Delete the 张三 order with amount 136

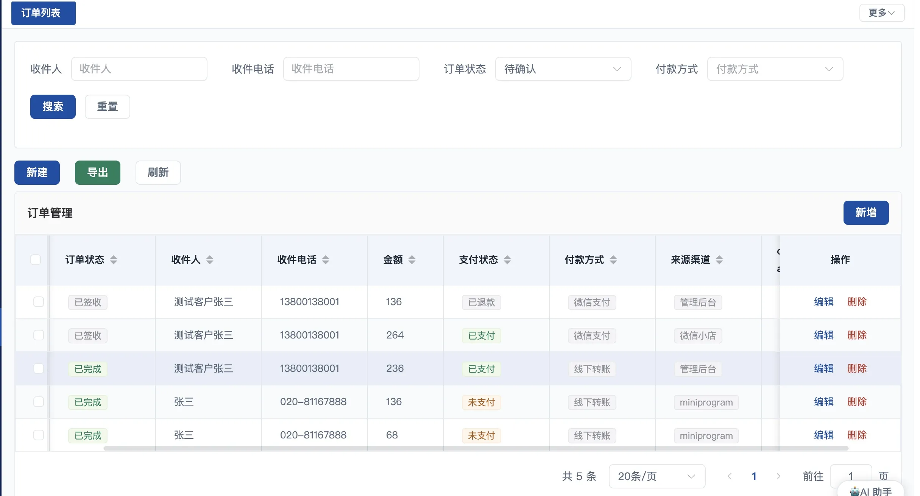[857, 402]
